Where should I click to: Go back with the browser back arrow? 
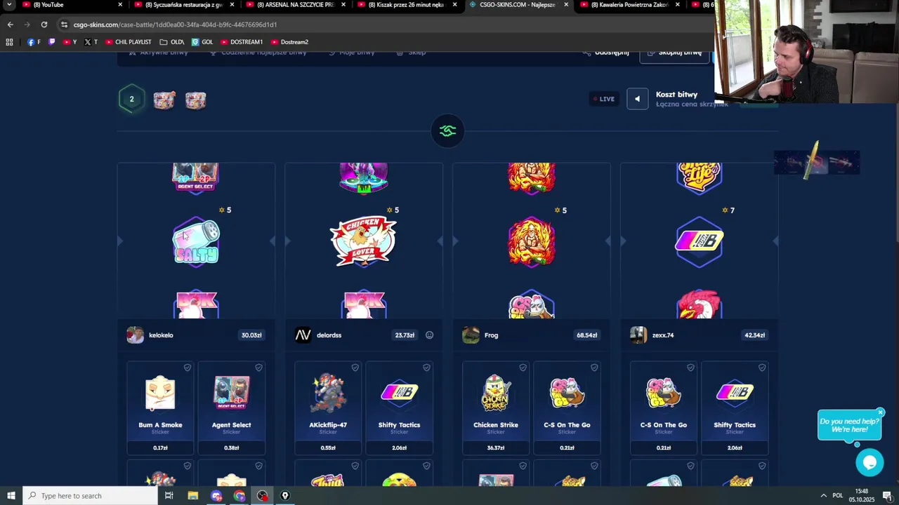[10, 25]
